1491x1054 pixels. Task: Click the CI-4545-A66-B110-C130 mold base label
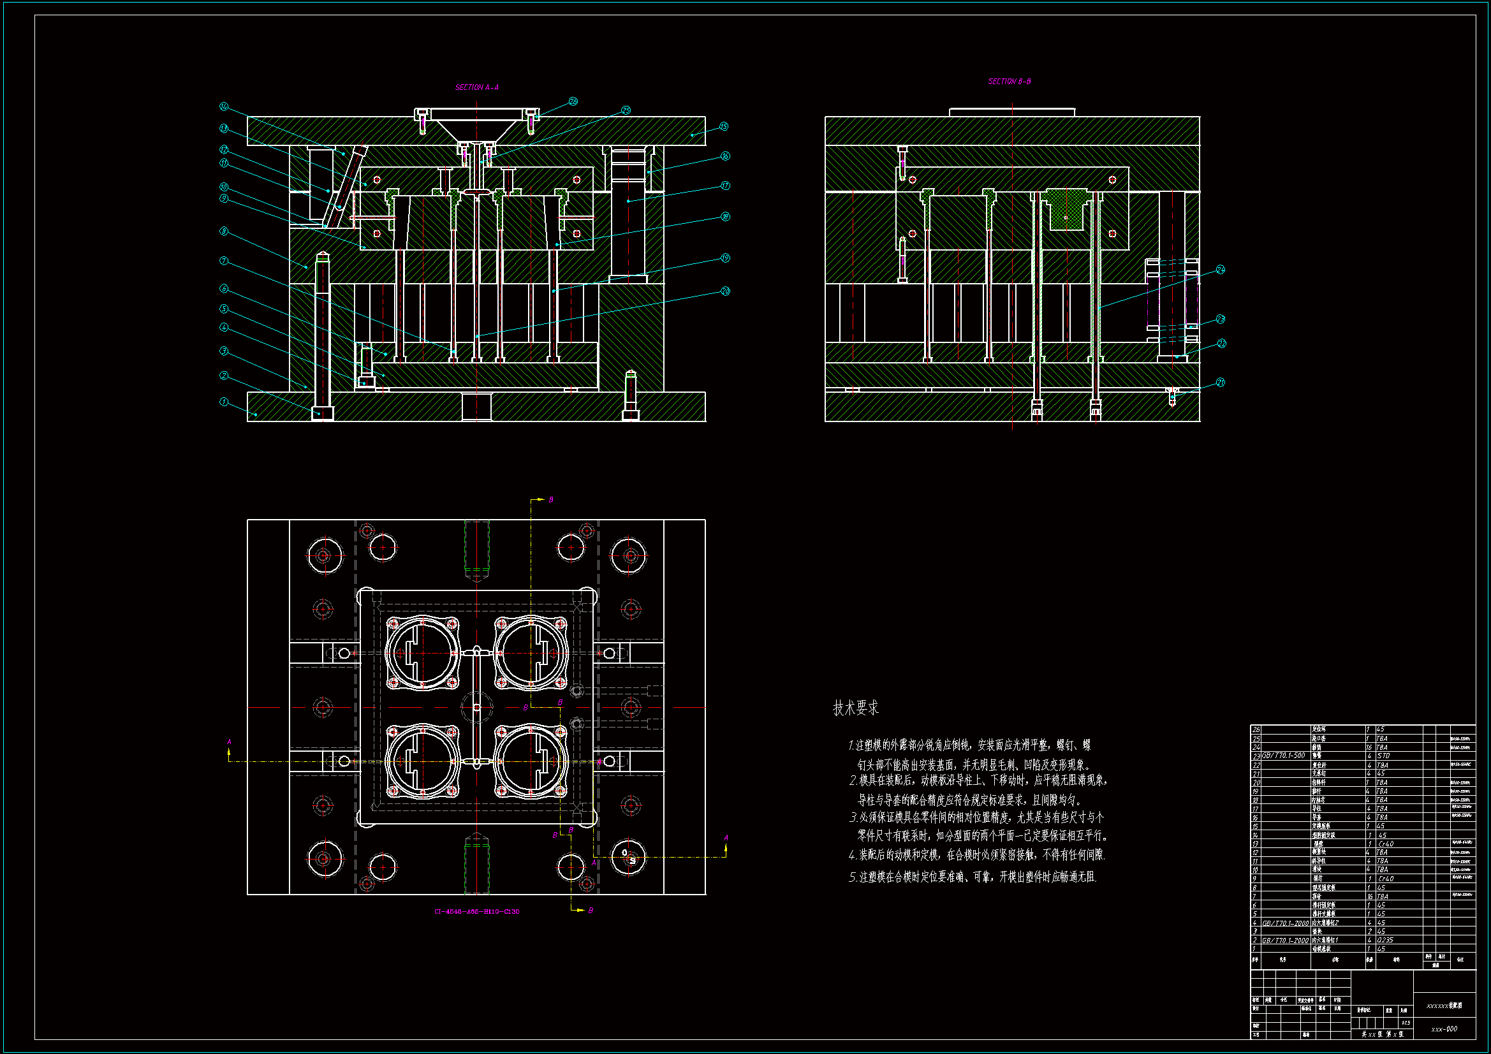[476, 911]
